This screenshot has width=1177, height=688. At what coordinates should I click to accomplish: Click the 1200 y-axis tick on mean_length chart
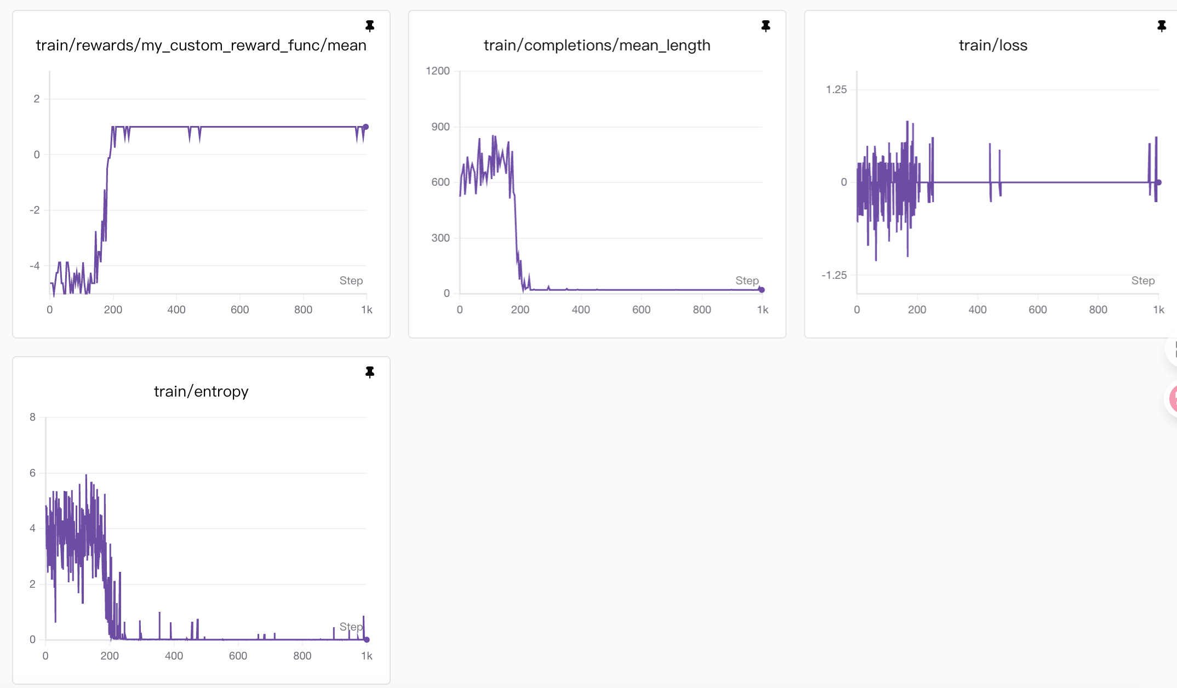click(x=438, y=71)
